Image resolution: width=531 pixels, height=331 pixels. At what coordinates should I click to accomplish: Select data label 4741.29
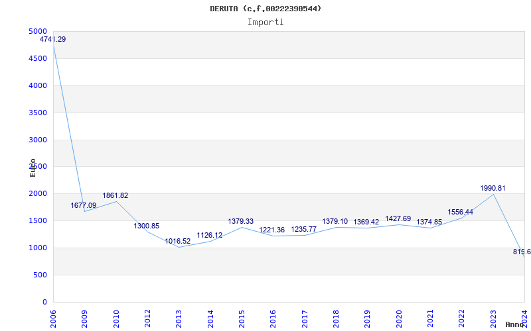53,39
